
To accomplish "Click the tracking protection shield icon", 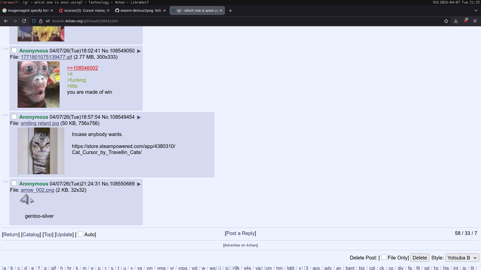I will pos(34,21).
